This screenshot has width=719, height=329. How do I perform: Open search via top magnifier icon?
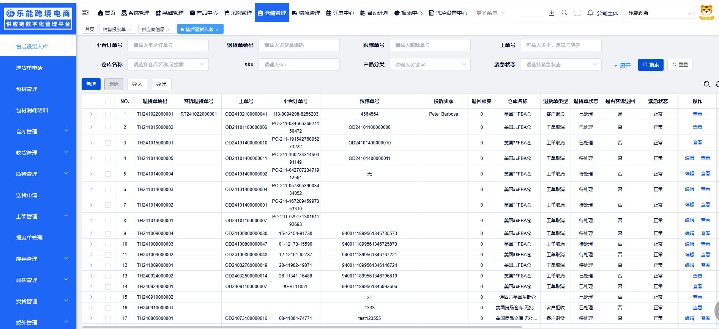[x=564, y=13]
